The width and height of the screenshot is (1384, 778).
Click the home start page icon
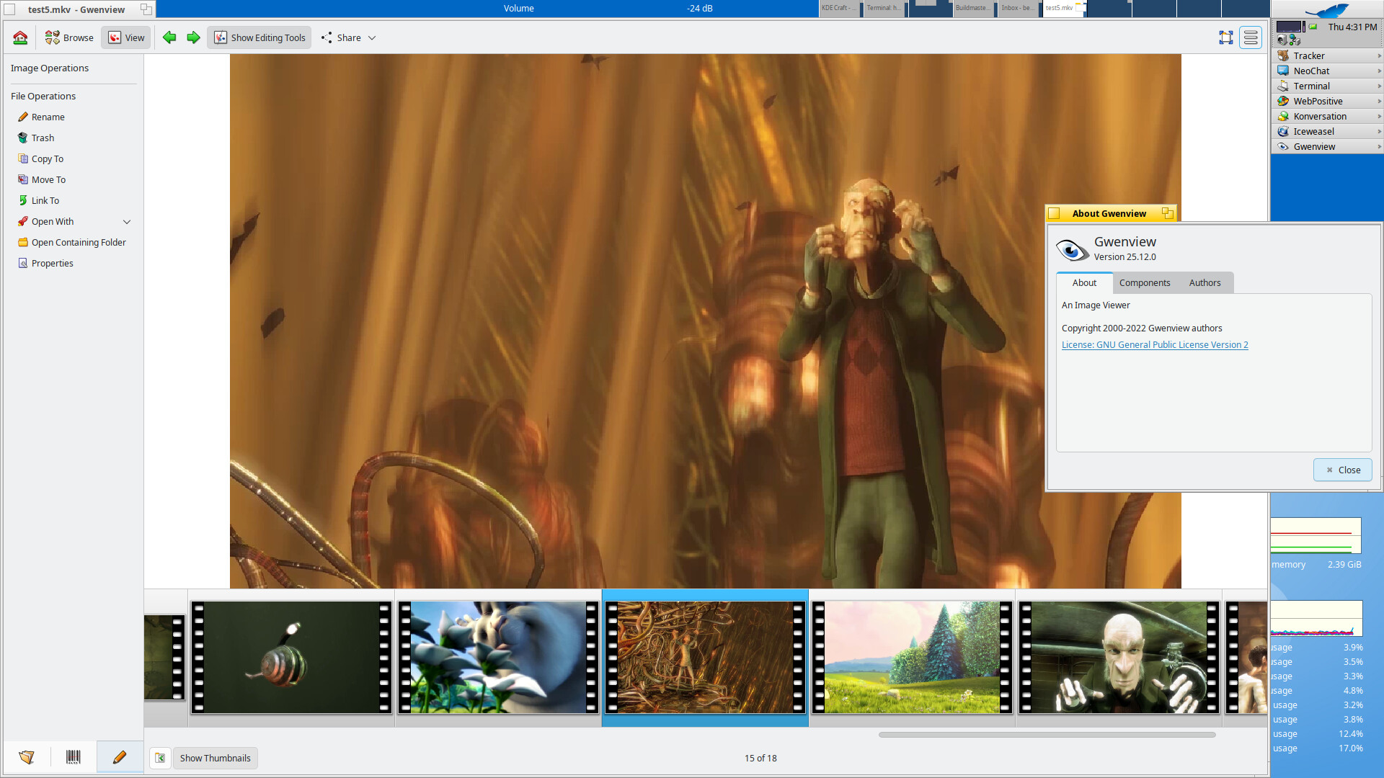20,37
